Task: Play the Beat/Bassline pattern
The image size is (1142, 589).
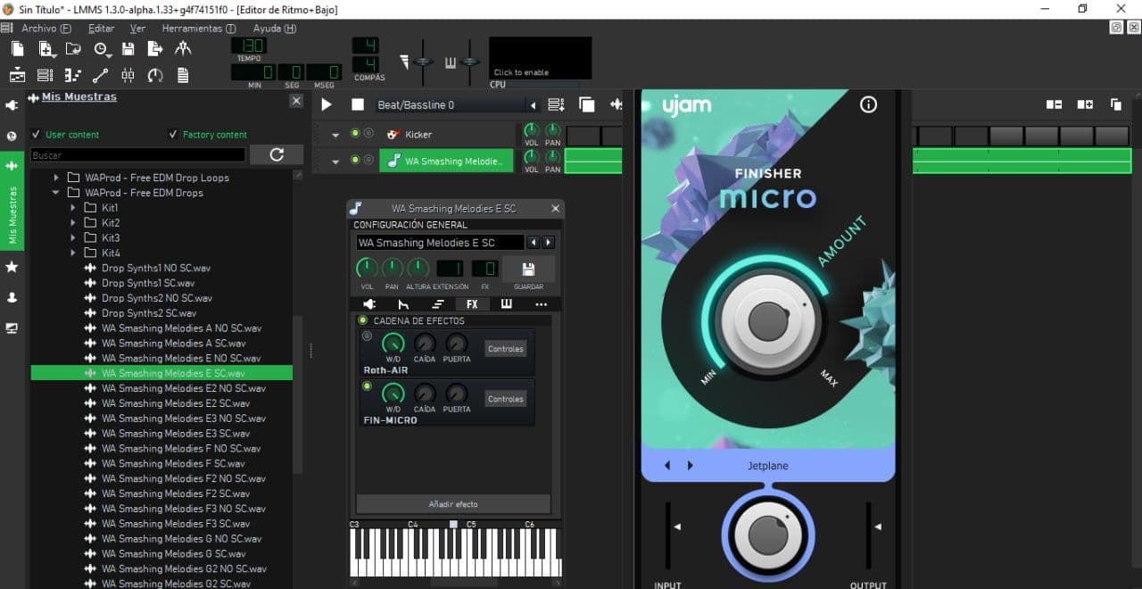Action: [327, 104]
